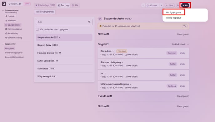This screenshot has height=122, width=215.
Task: Click 0/4 håndtert counter
Action: pos(178,44)
